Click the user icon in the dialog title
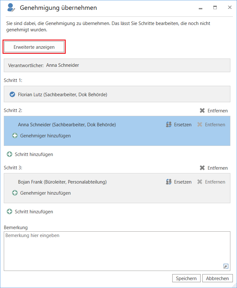Image resolution: width=237 pixels, height=288 pixels. 11,8
